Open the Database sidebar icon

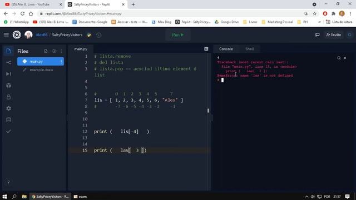point(9,120)
